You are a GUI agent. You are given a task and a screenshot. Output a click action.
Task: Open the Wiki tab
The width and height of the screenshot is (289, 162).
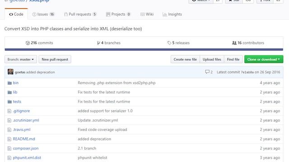click(147, 14)
